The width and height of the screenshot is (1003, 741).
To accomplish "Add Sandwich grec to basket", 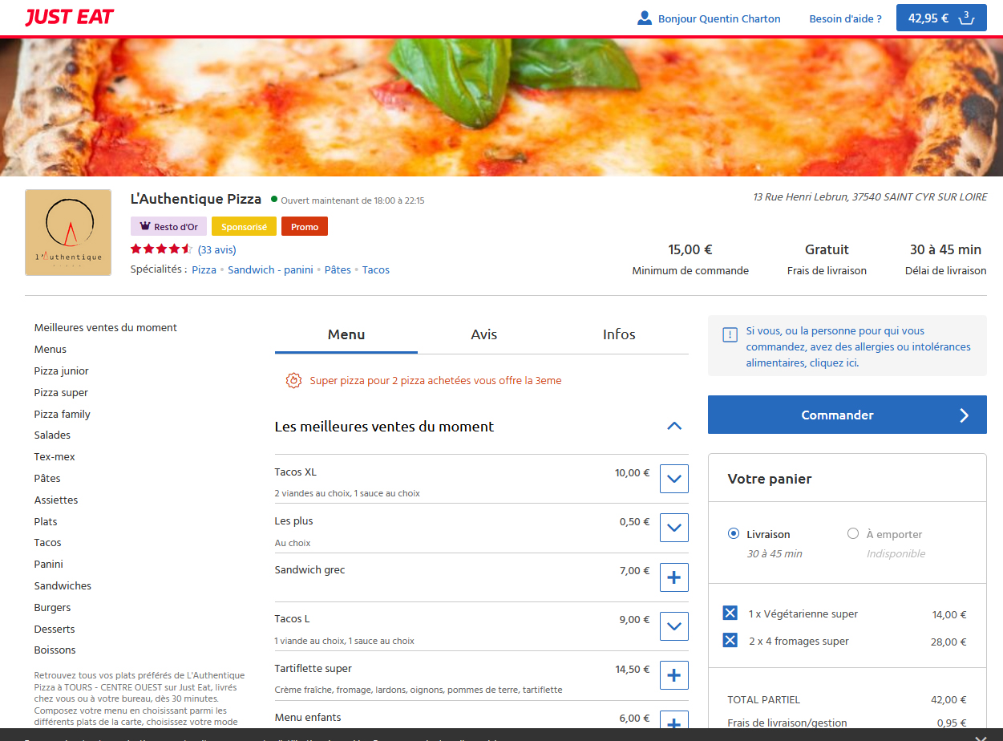I will tap(673, 577).
